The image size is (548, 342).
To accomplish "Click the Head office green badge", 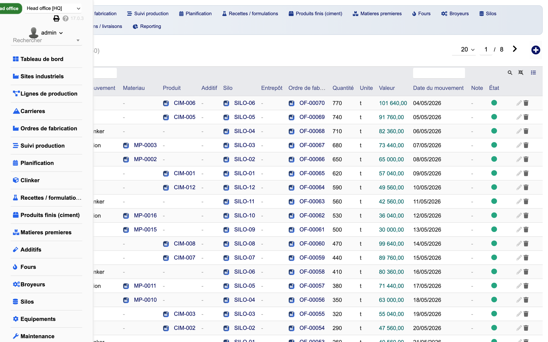I will tap(10, 8).
